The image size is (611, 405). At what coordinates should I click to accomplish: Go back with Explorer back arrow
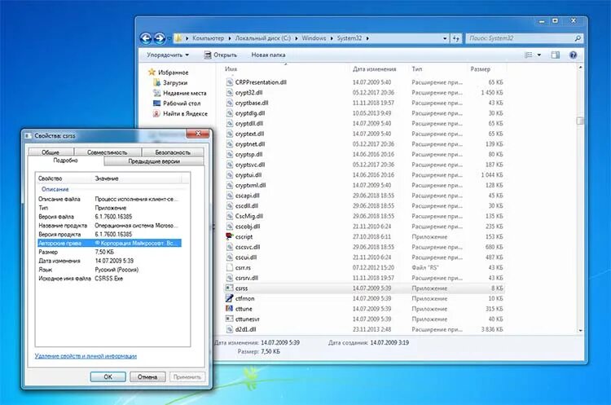[146, 38]
